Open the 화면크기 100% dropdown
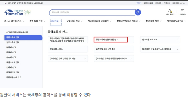This screenshot has height=102, width=188. click(x=179, y=3)
